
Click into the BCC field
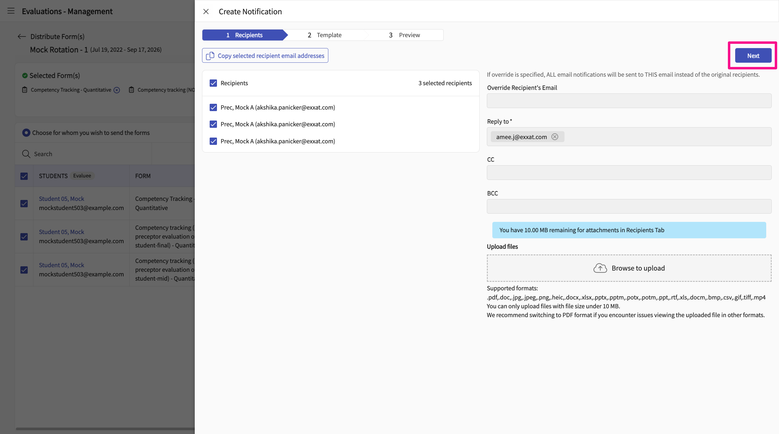[629, 206]
